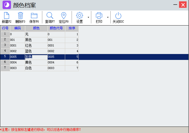The width and height of the screenshot is (189, 133).
Task: Minimize the 颜色档案 window
Action: pos(175,5)
